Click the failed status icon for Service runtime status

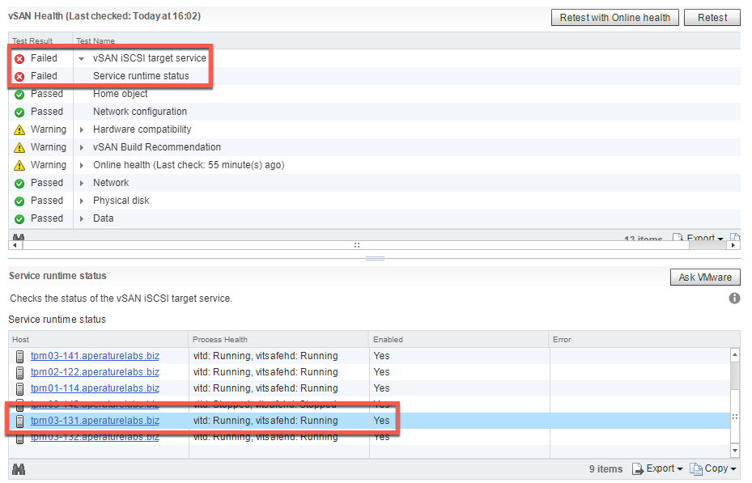click(19, 76)
